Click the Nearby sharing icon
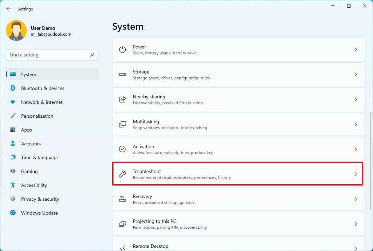The height and width of the screenshot is (251, 373). coord(122,99)
